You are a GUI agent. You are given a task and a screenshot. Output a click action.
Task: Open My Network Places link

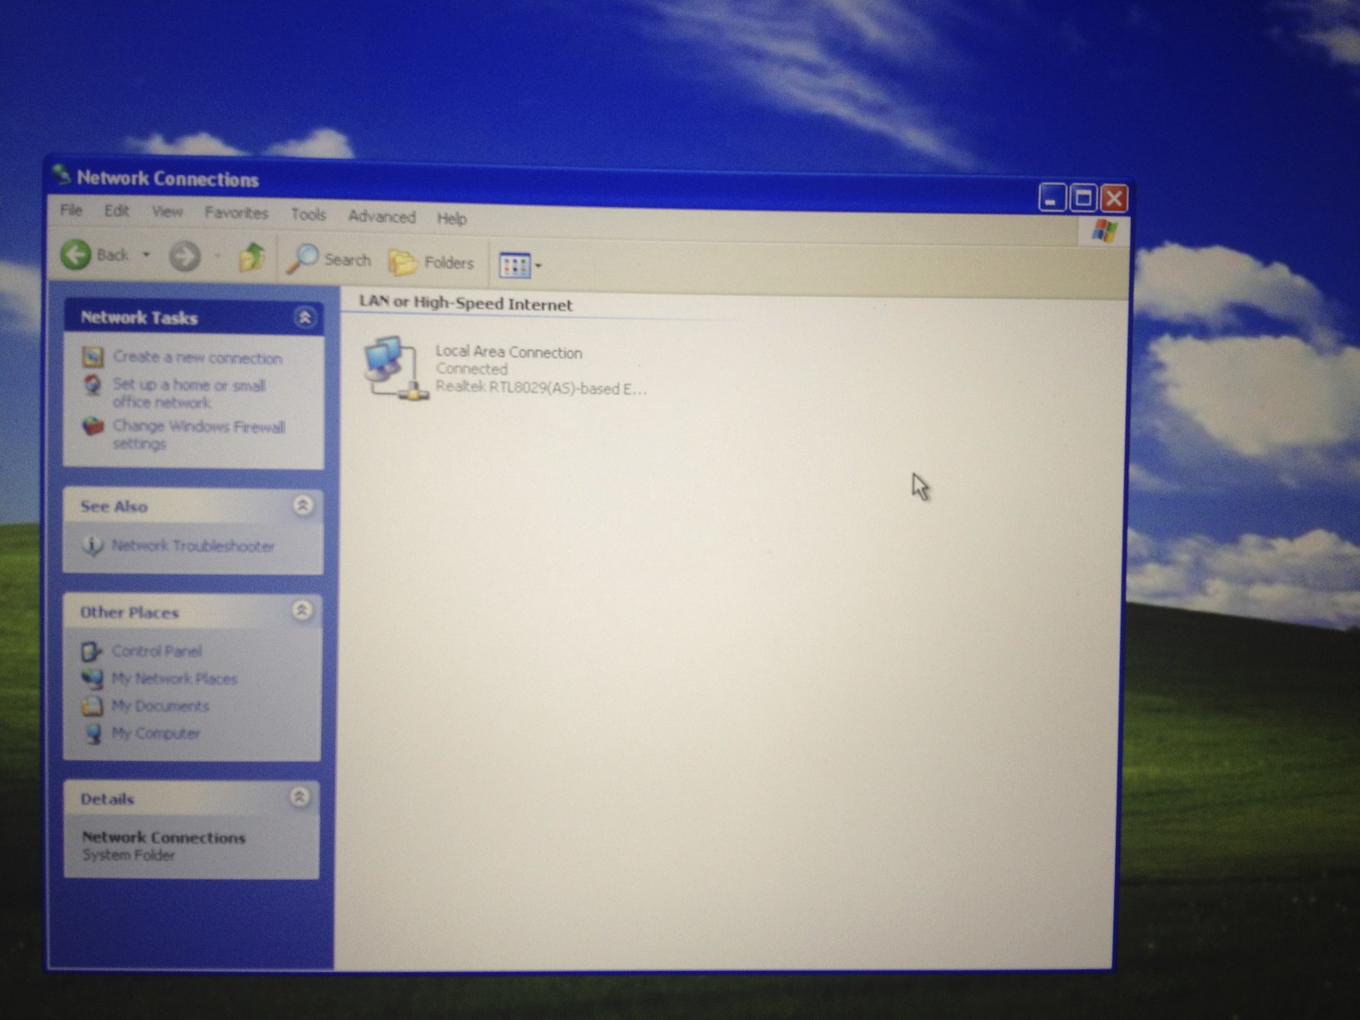pos(175,678)
